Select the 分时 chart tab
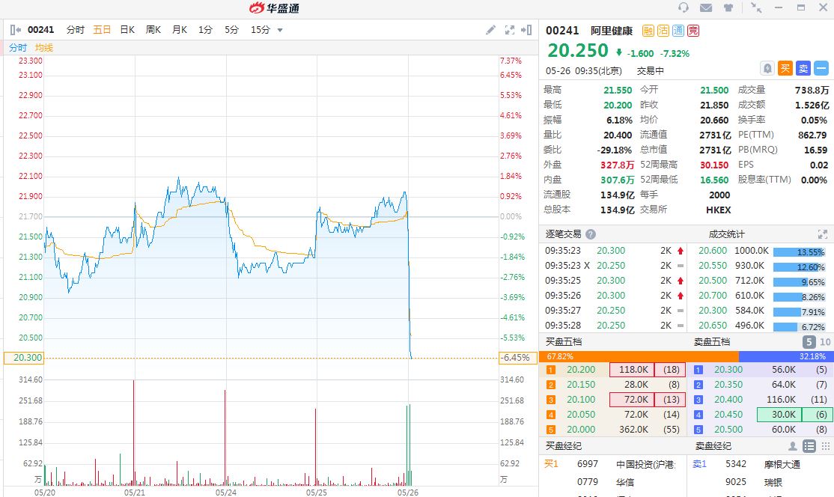The width and height of the screenshot is (834, 497). [75, 30]
